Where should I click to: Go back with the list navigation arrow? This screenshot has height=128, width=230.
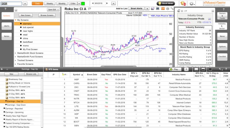(x=2, y=69)
